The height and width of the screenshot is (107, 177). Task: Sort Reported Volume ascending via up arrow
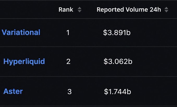coord(166,8)
